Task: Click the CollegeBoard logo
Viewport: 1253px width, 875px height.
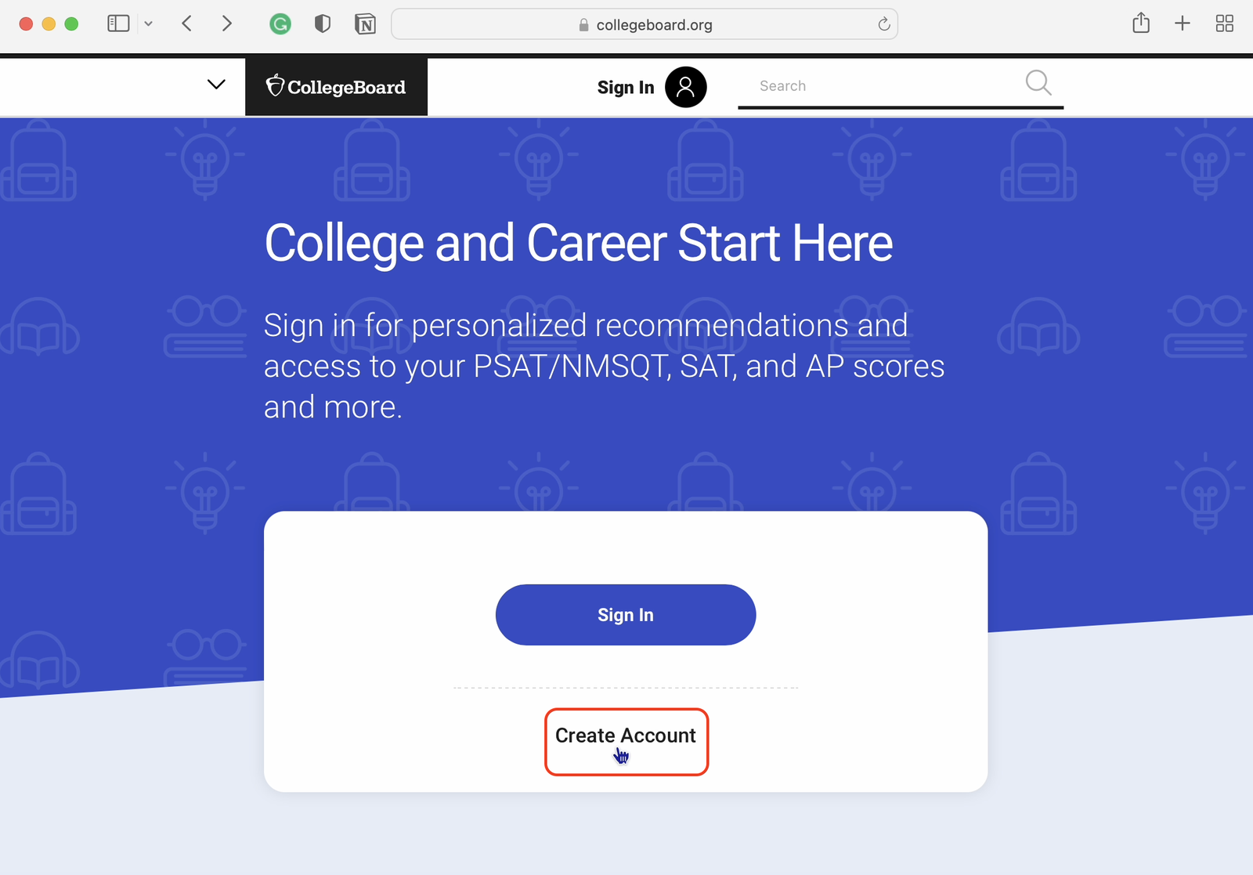Action: coord(336,87)
